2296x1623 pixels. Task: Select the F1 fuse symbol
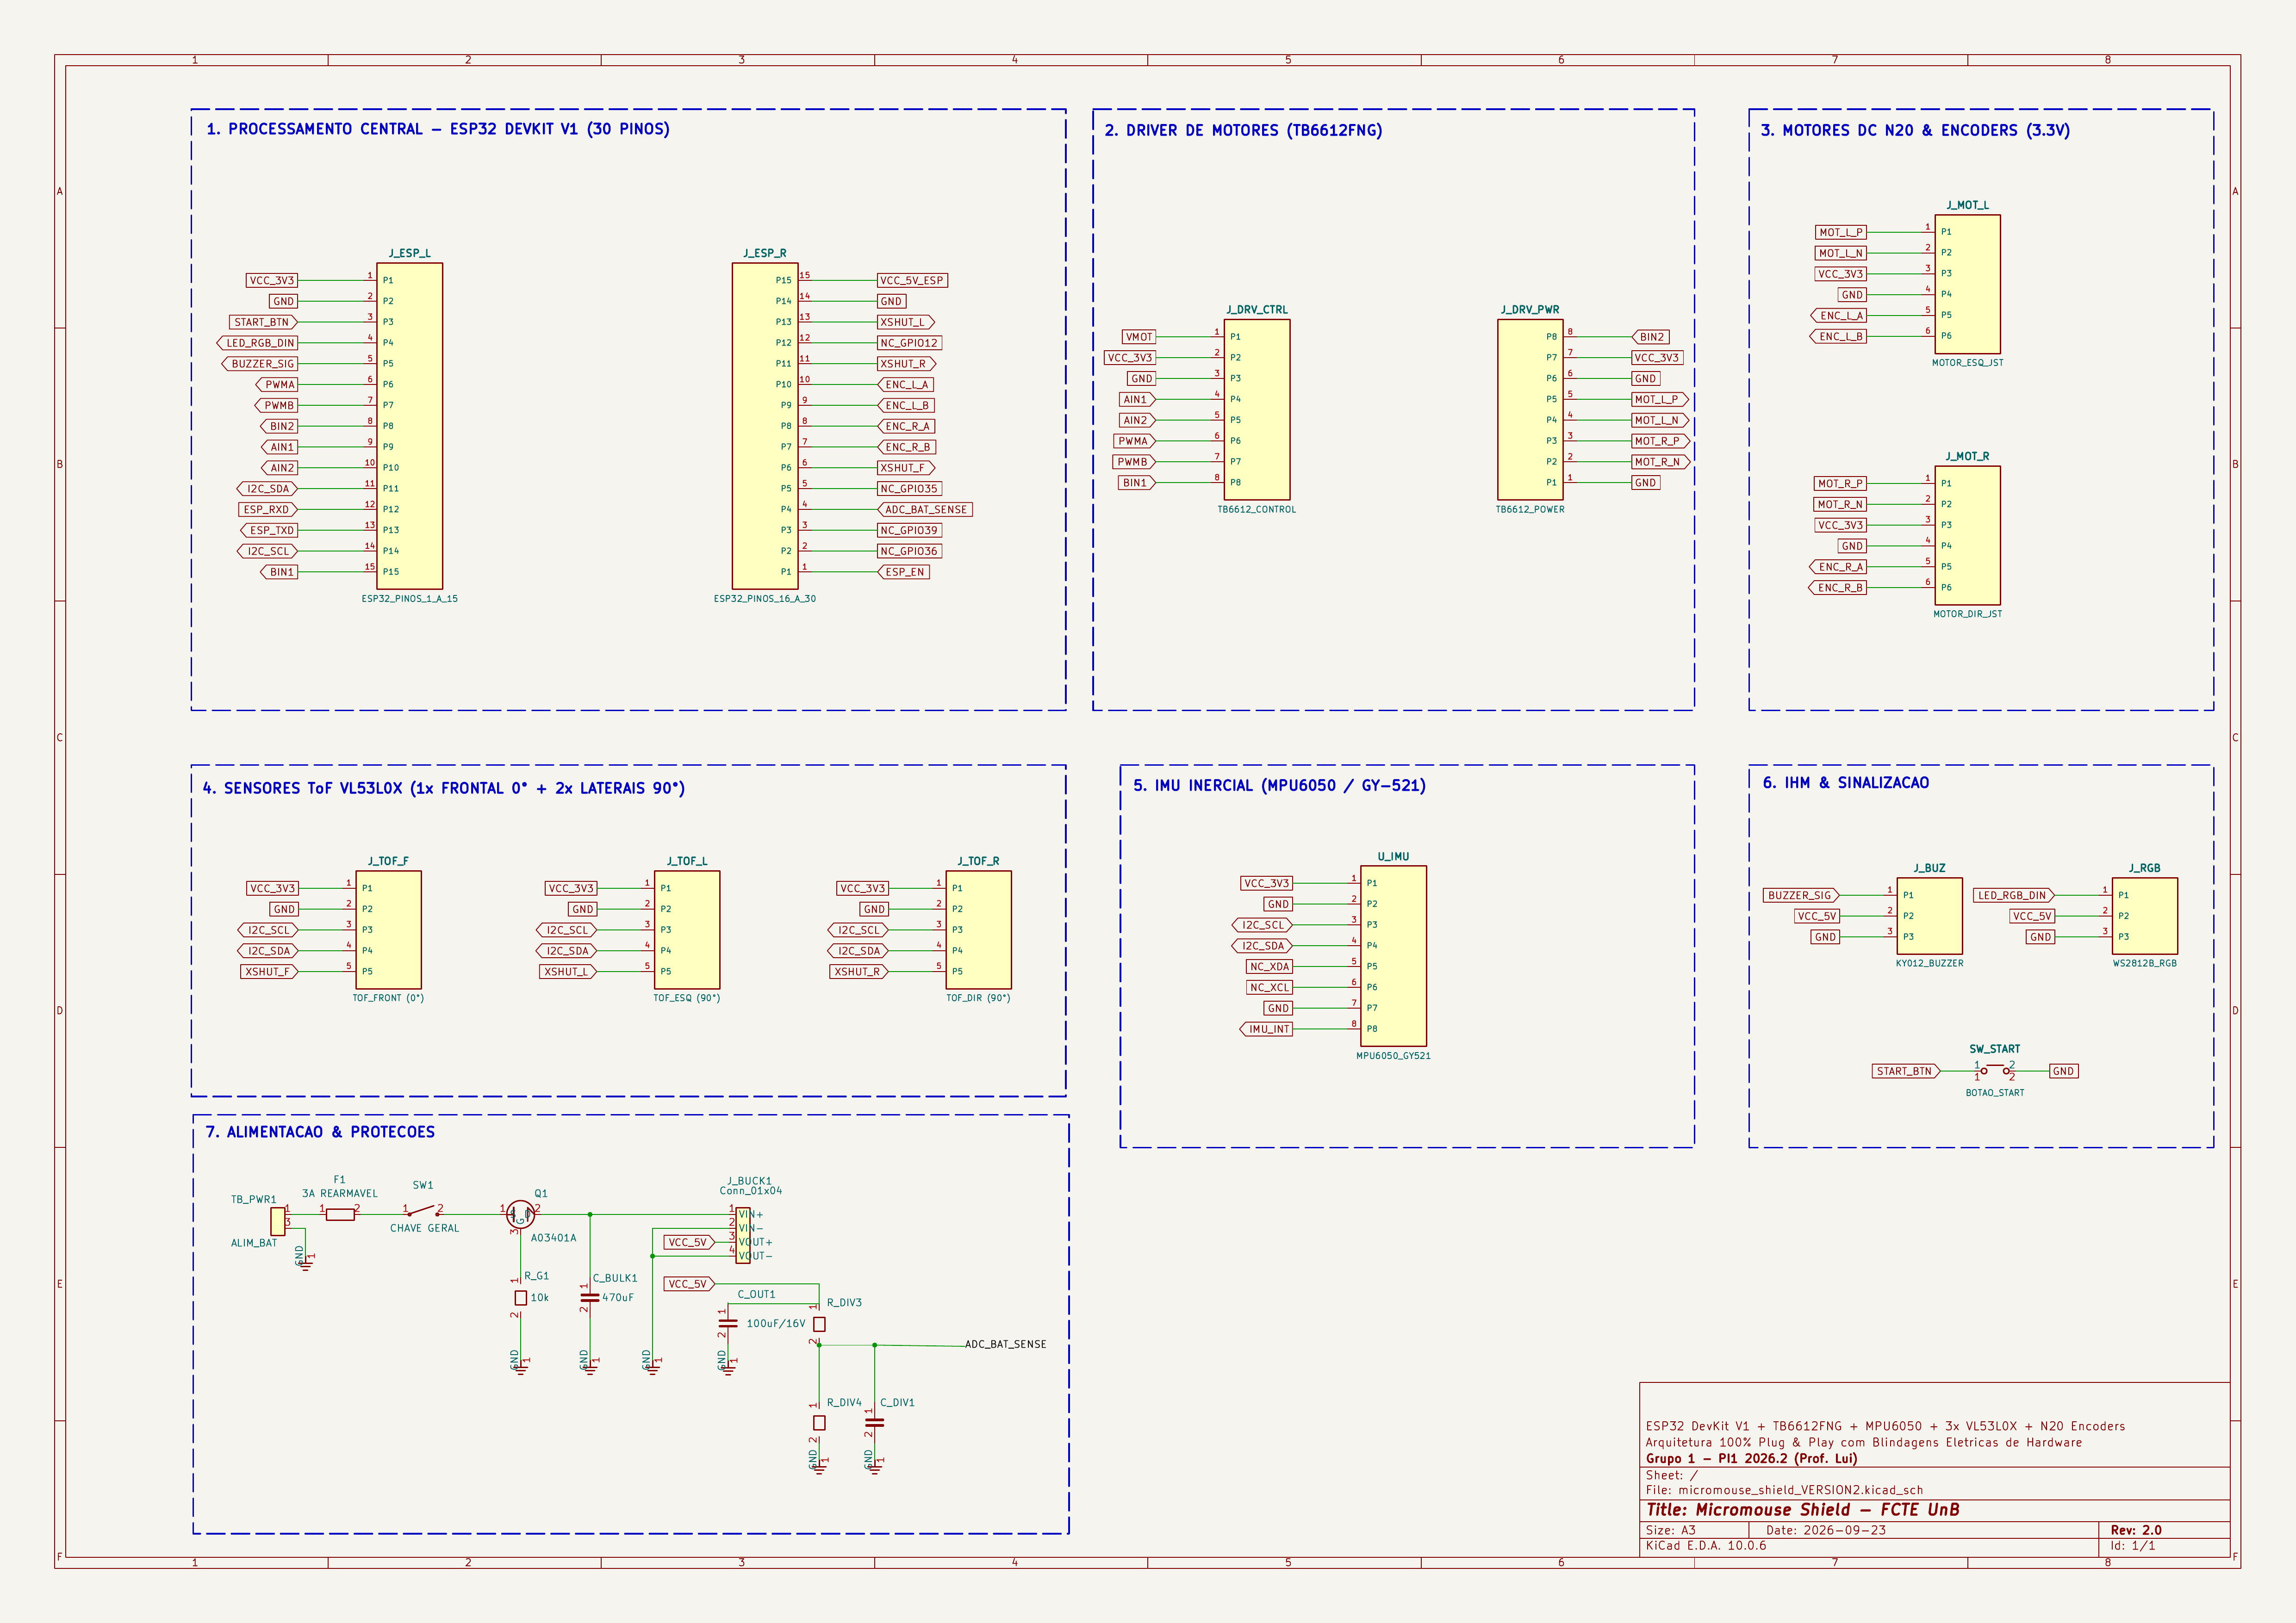pyautogui.click(x=340, y=1214)
